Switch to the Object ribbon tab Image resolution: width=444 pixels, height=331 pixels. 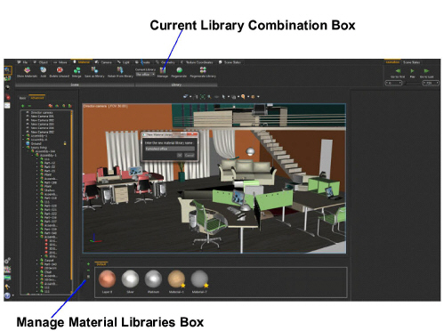pyautogui.click(x=41, y=62)
